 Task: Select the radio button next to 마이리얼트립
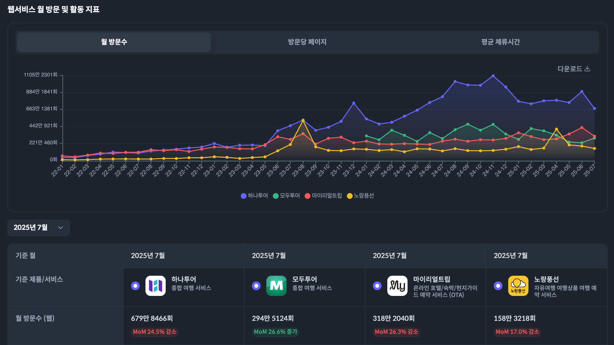pos(377,285)
